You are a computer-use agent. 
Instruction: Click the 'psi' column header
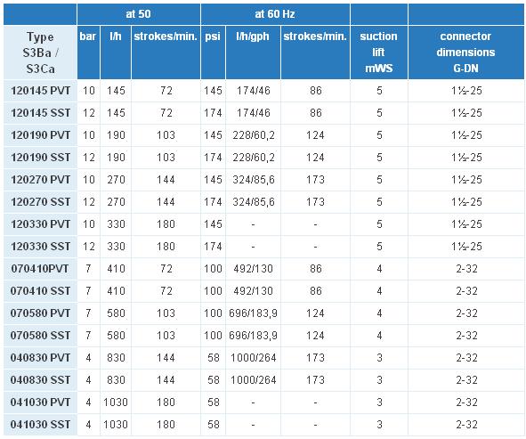coord(213,53)
